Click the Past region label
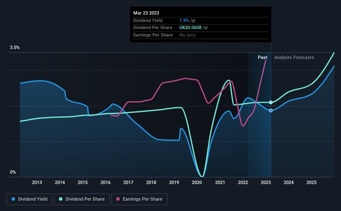341x211 pixels. pos(262,57)
